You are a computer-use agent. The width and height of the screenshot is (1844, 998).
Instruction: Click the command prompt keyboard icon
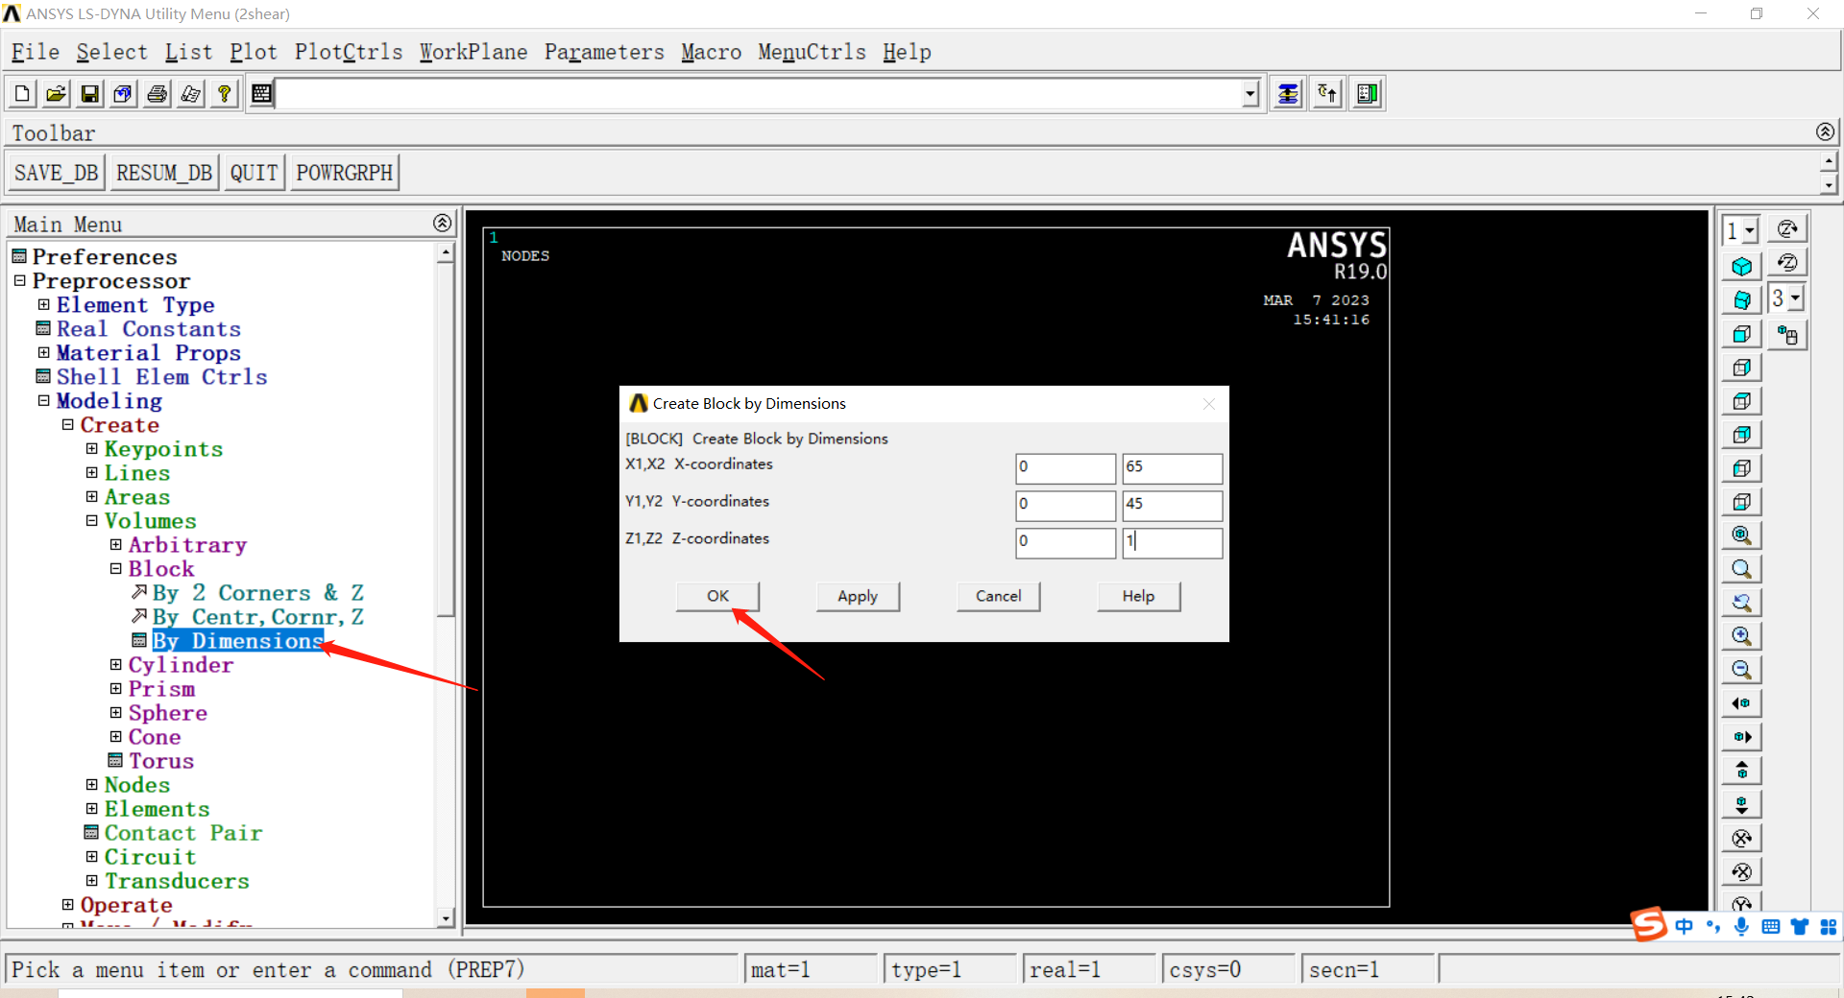coord(261,94)
